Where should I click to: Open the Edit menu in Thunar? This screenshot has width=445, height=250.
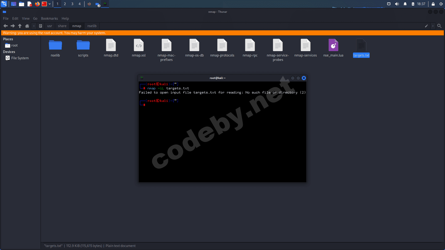pos(15,18)
